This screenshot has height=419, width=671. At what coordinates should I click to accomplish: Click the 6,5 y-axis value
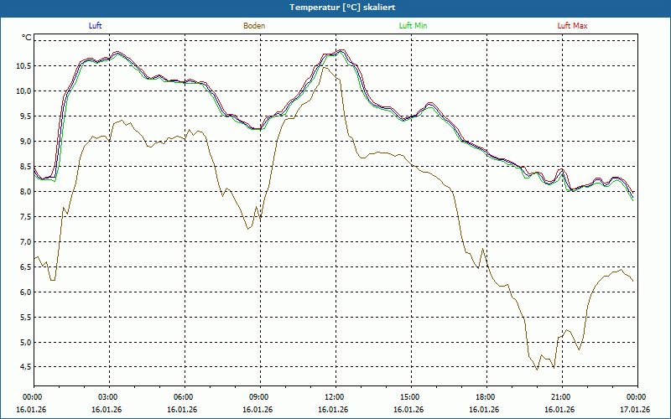click(x=26, y=266)
